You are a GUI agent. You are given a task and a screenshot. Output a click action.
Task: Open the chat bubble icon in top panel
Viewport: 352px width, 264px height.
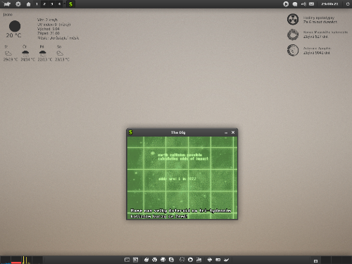click(295, 4)
